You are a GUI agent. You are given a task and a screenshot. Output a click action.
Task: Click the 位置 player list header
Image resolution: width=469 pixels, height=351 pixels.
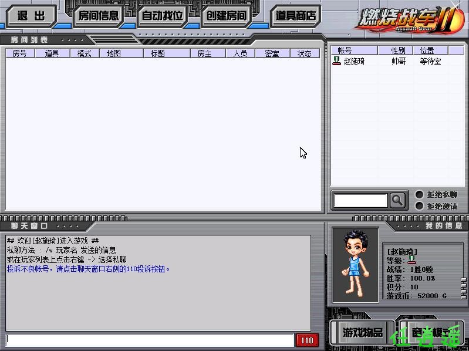coord(430,50)
